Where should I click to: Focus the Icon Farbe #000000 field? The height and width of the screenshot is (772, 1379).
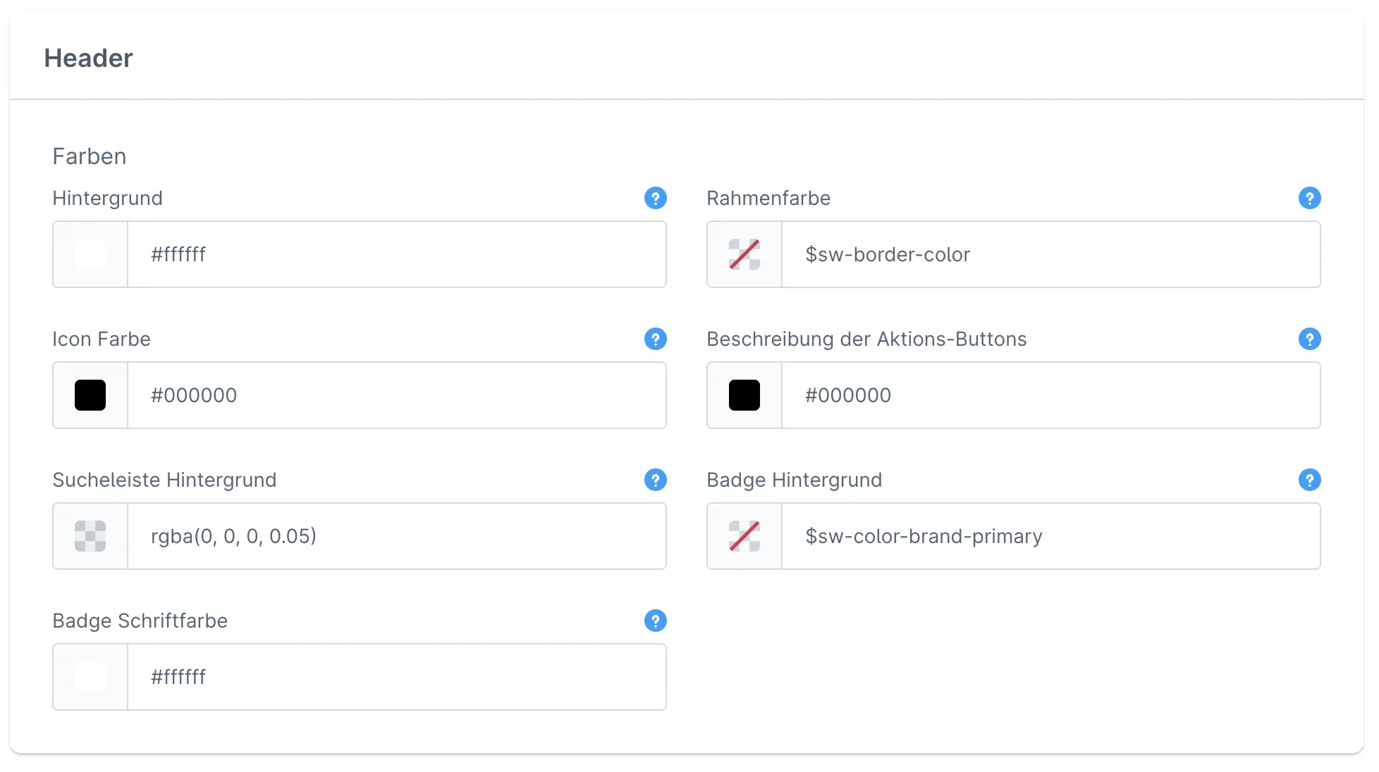(x=396, y=395)
